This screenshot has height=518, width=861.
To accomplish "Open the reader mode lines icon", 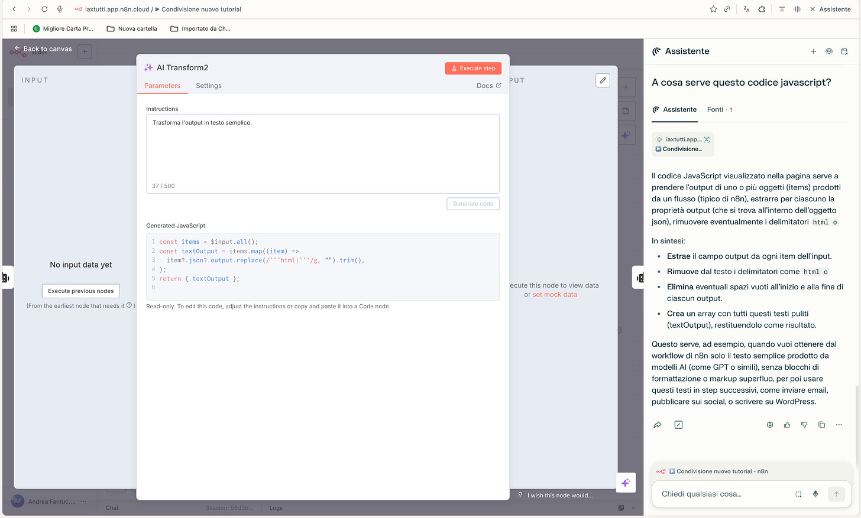I will click(x=782, y=9).
